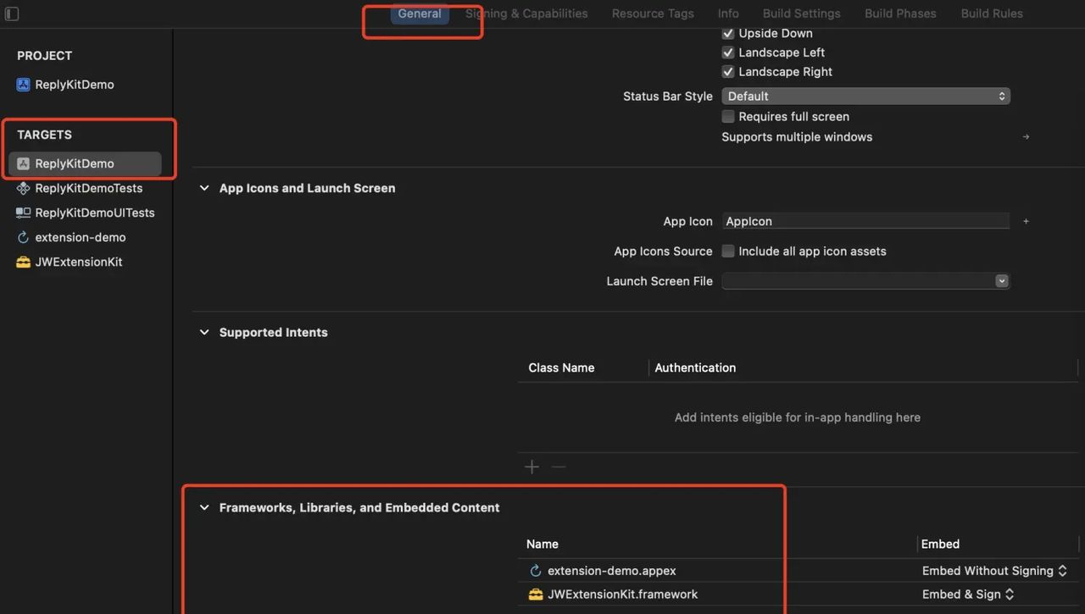
Task: Open the Launch Screen File dropdown
Action: (x=865, y=281)
